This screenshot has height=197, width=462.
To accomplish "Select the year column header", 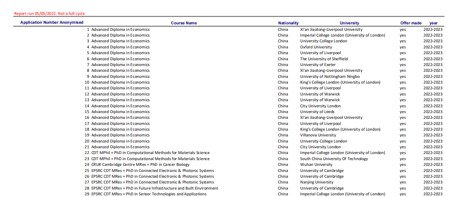I will tap(434, 23).
